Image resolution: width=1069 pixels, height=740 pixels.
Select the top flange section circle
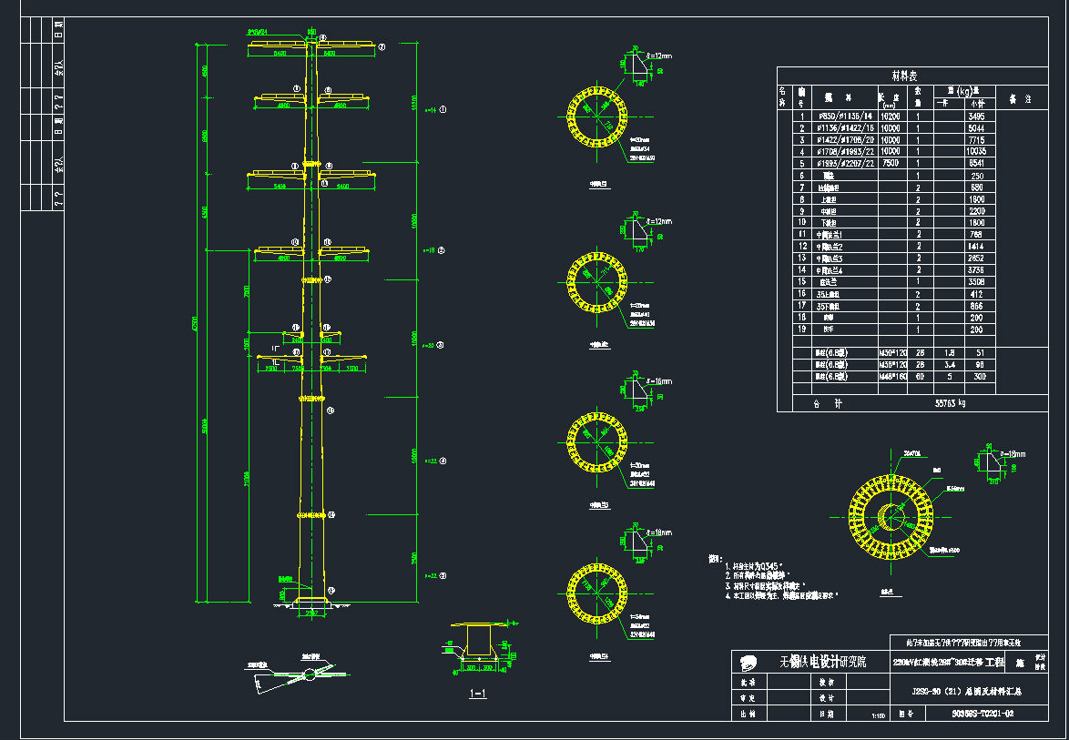click(597, 118)
